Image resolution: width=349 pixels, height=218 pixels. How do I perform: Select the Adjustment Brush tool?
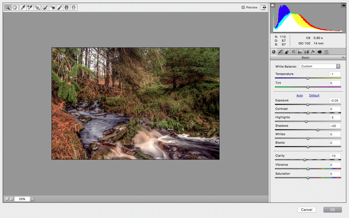(59, 8)
